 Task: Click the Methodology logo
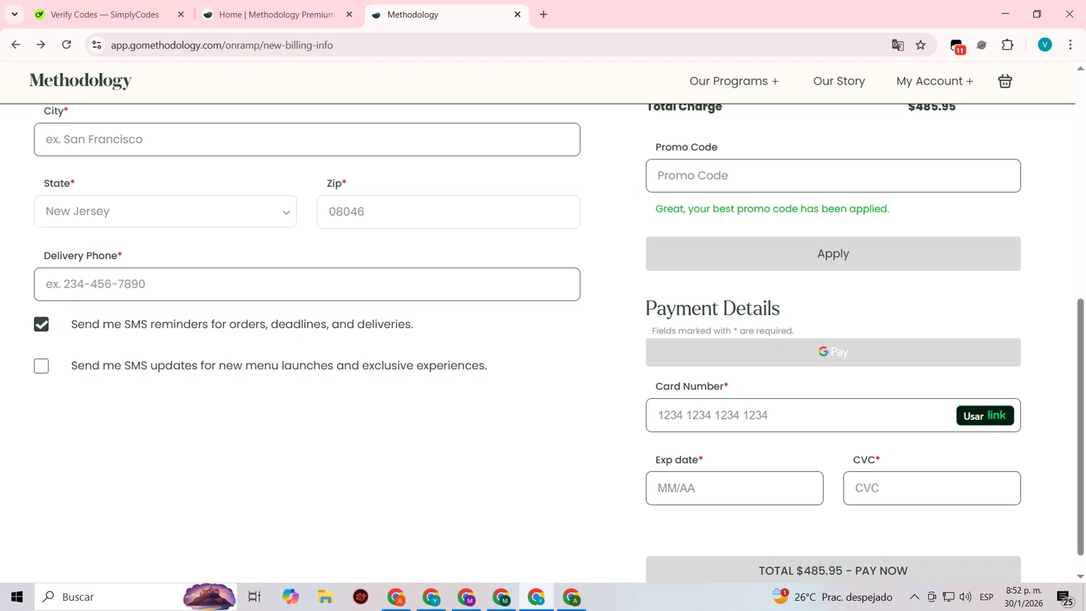point(80,81)
